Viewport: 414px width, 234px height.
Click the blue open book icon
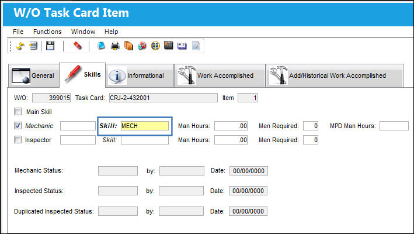pyautogui.click(x=182, y=46)
